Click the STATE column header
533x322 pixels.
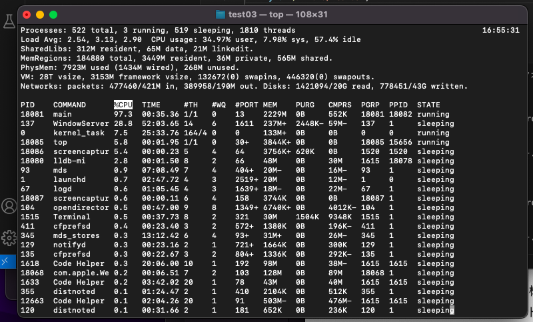point(428,105)
